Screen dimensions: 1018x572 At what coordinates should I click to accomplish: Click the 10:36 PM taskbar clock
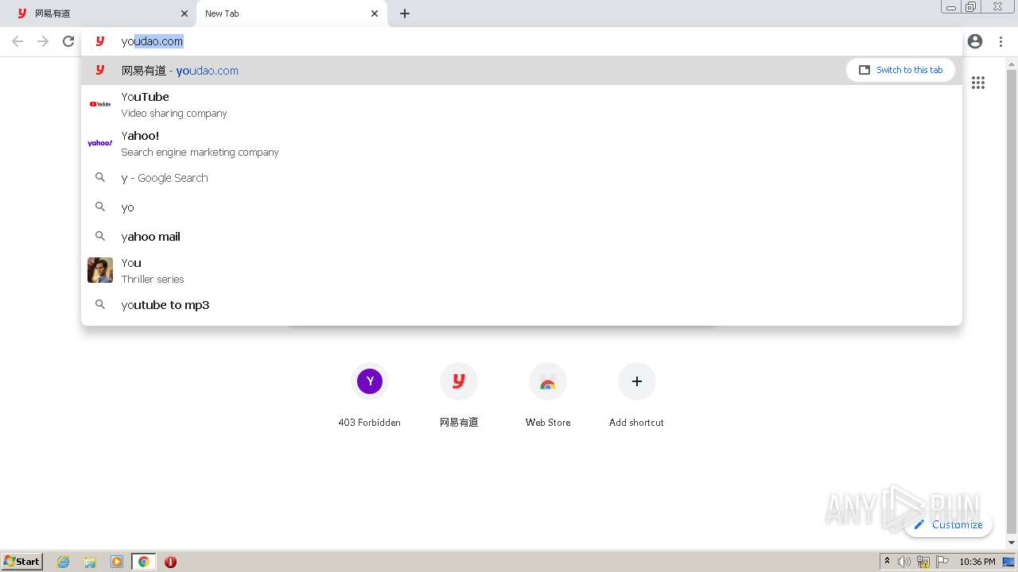(x=977, y=562)
